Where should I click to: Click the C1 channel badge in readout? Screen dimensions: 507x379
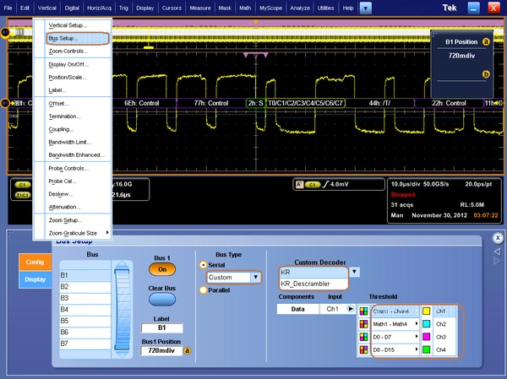pyautogui.click(x=22, y=183)
